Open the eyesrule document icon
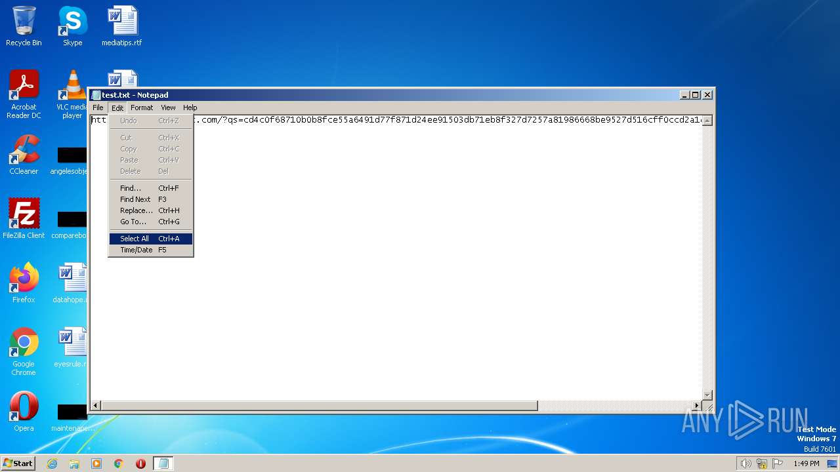The image size is (840, 472). tap(71, 347)
